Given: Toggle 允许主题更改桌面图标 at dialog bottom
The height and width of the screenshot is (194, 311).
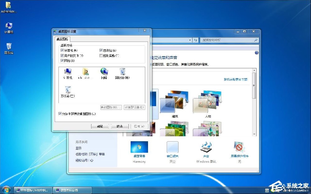Looking at the screenshot, I should (x=60, y=114).
